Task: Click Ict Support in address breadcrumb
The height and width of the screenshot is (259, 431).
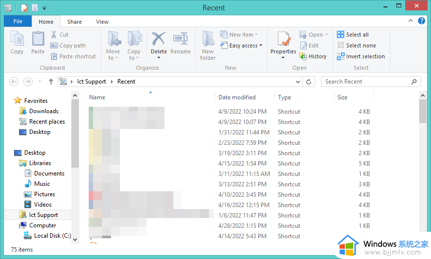Action: [x=92, y=82]
